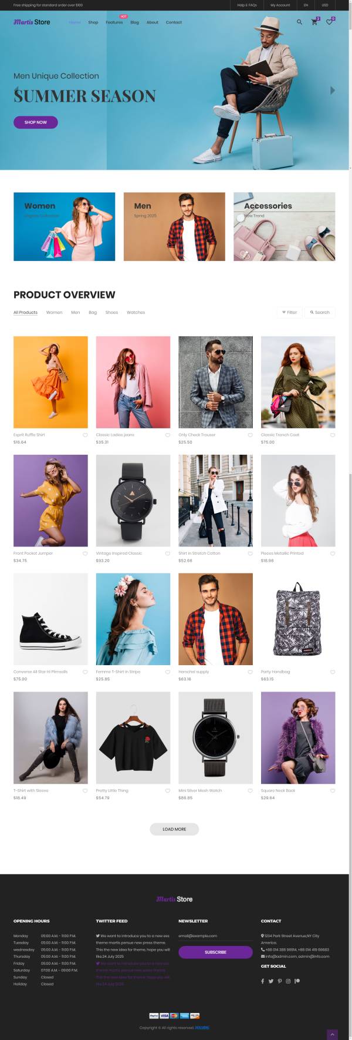Click the back-to-top arrow button

pos(332,1034)
